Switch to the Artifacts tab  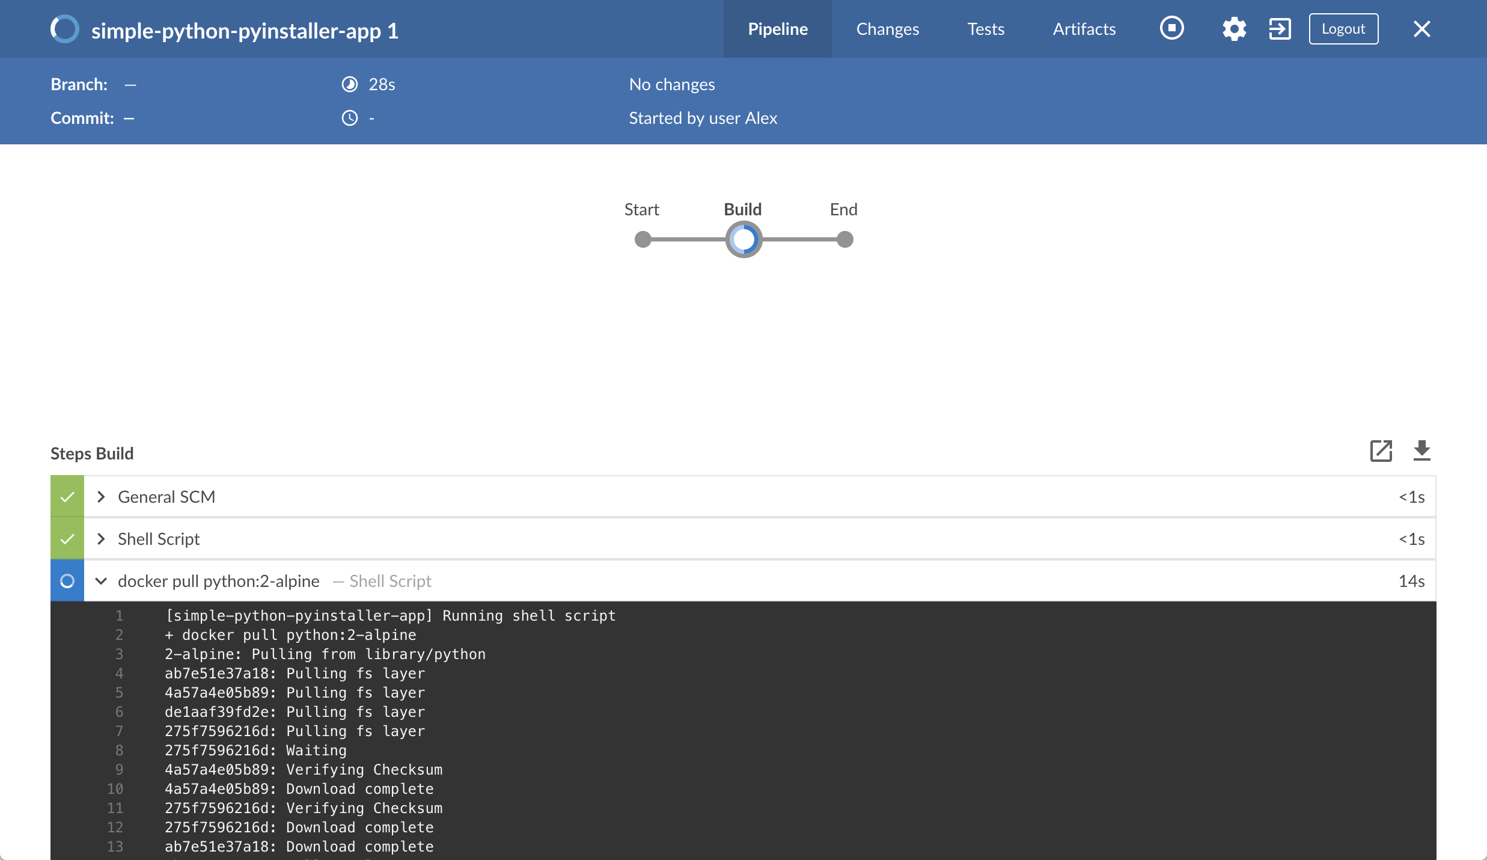tap(1084, 28)
